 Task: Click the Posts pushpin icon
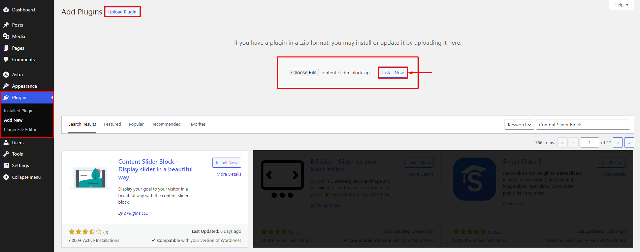(x=6, y=25)
